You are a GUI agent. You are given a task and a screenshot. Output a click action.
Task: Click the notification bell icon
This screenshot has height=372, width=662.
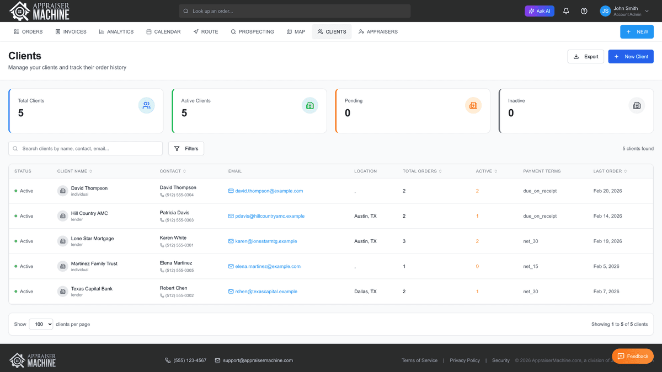point(566,11)
